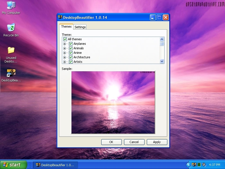This screenshot has height=169, width=225.
Task: Expand the Anime tree node
Action: pyautogui.click(x=64, y=53)
